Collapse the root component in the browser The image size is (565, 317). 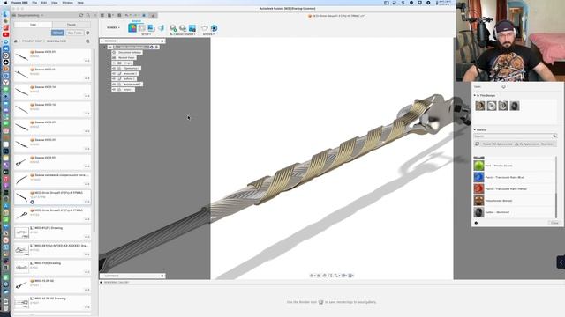[104, 47]
